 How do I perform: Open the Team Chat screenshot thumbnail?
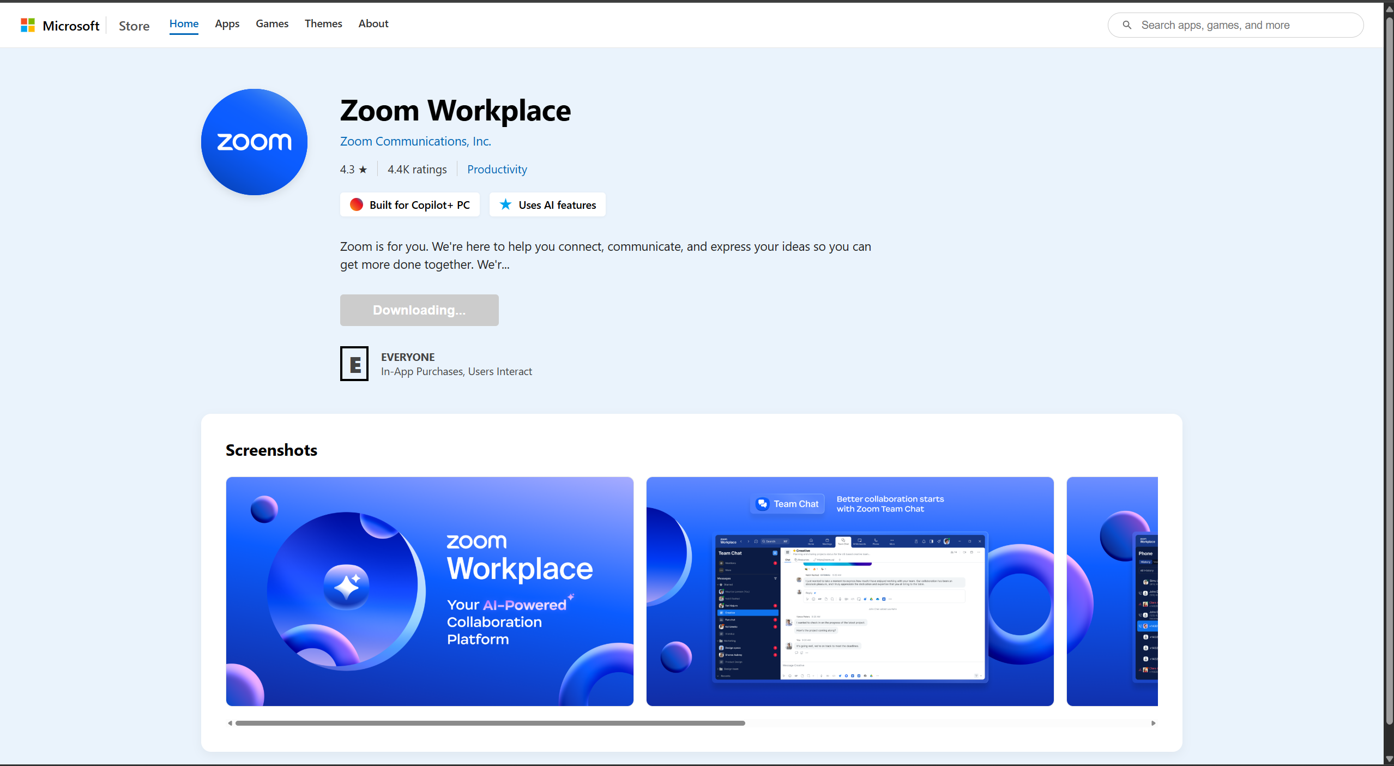[x=850, y=592]
